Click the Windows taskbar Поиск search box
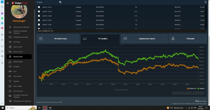210x110 pixels. click(x=21, y=108)
